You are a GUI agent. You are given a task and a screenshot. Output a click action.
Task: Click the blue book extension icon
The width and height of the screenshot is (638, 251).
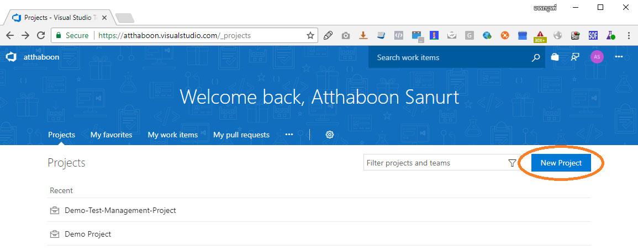pyautogui.click(x=381, y=35)
